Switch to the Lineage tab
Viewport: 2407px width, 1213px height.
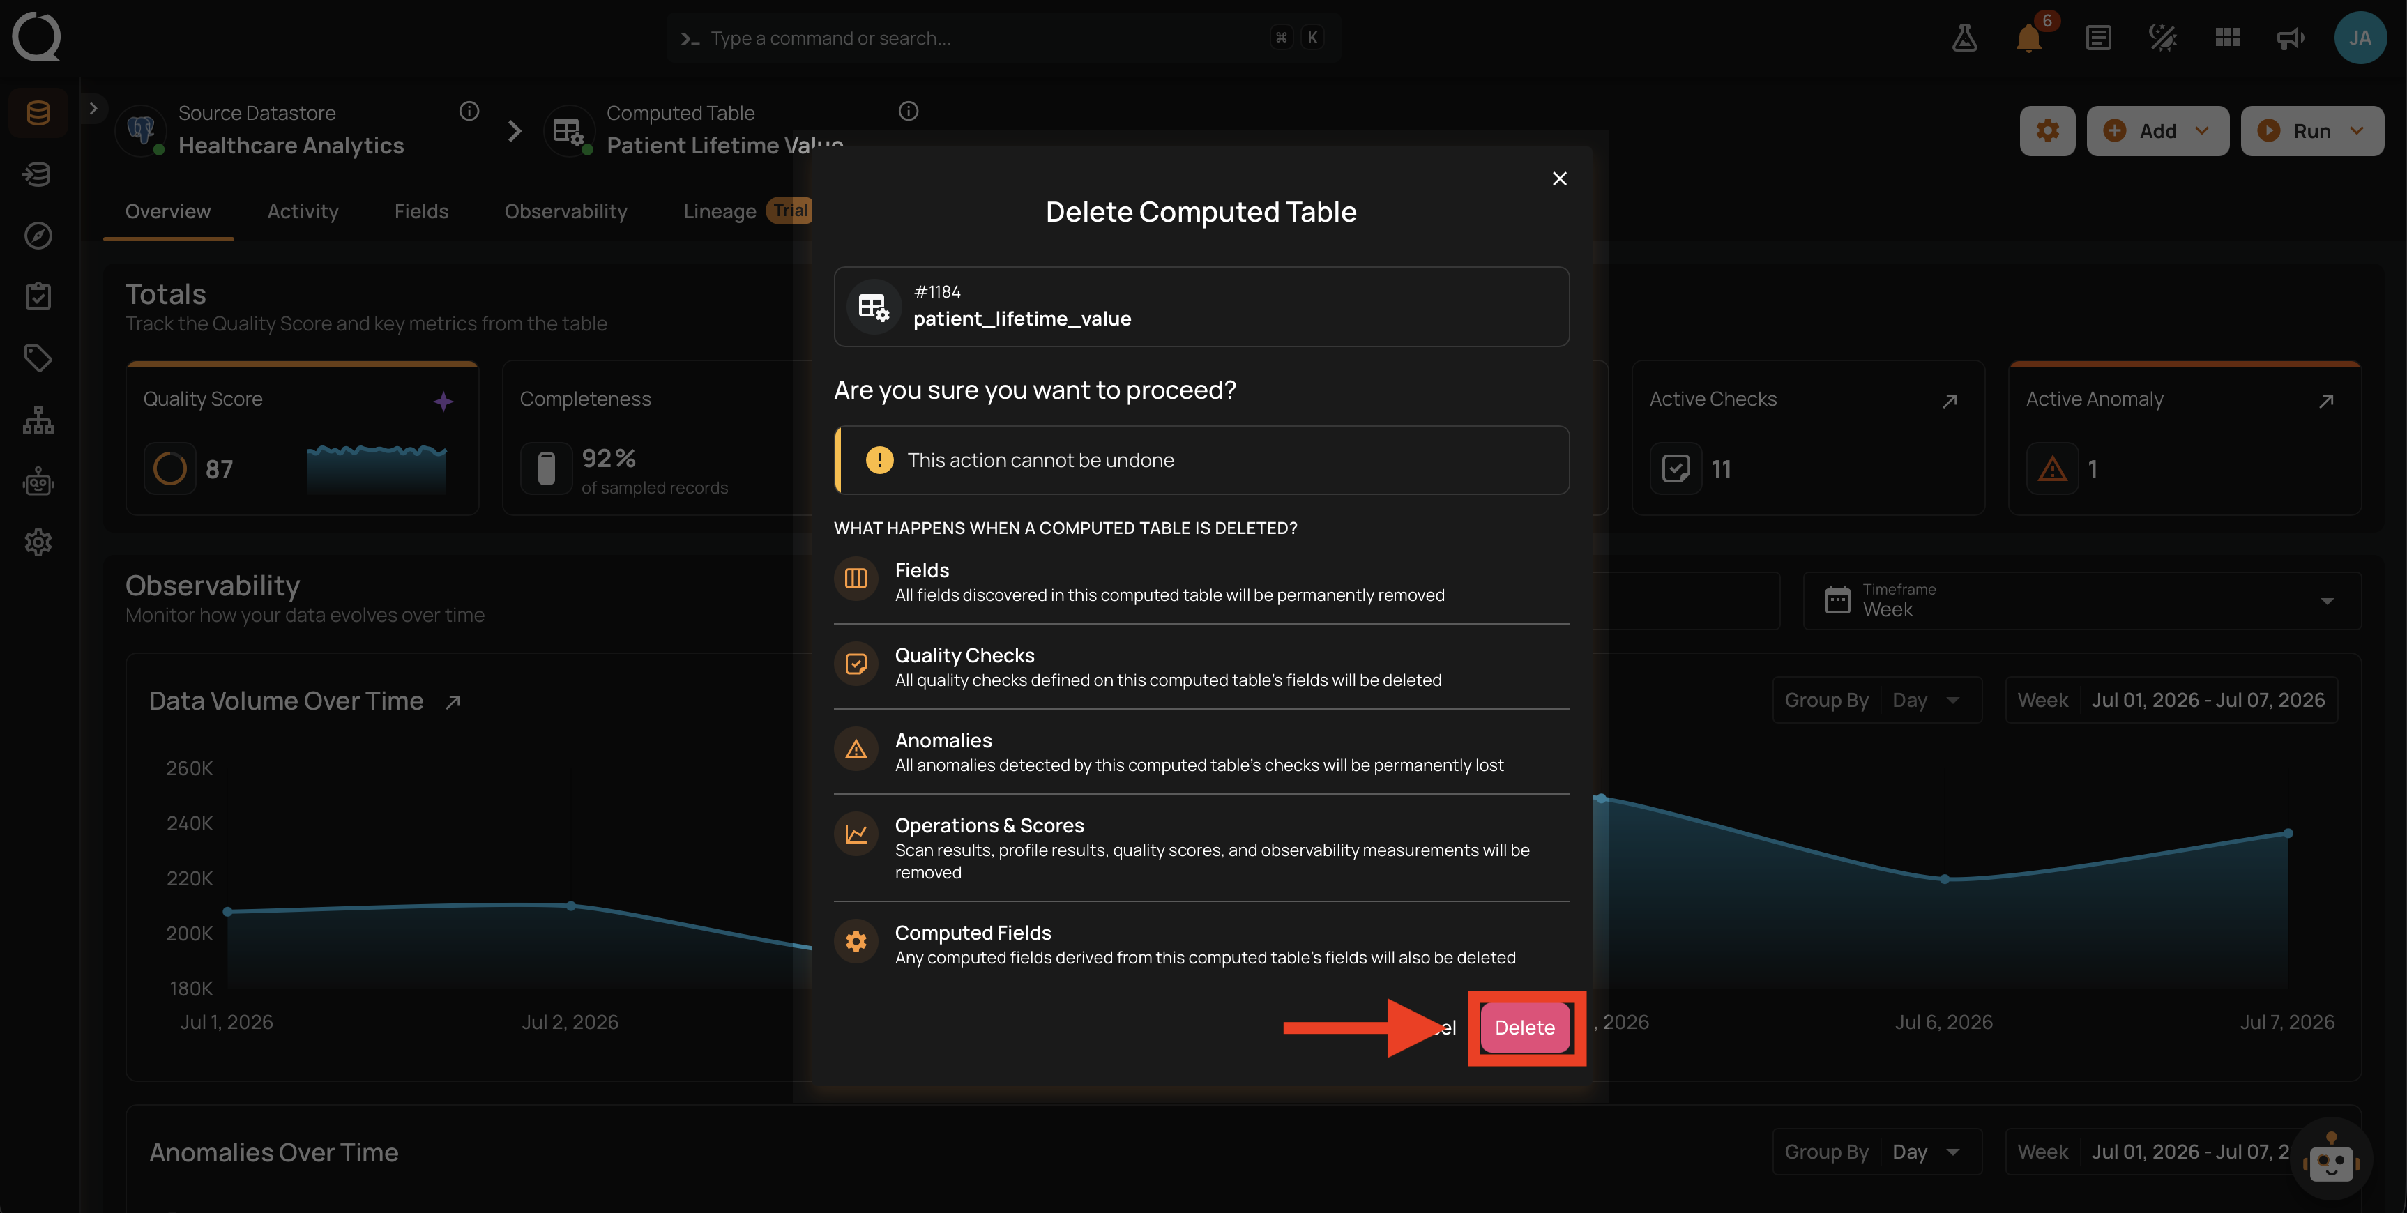point(720,211)
